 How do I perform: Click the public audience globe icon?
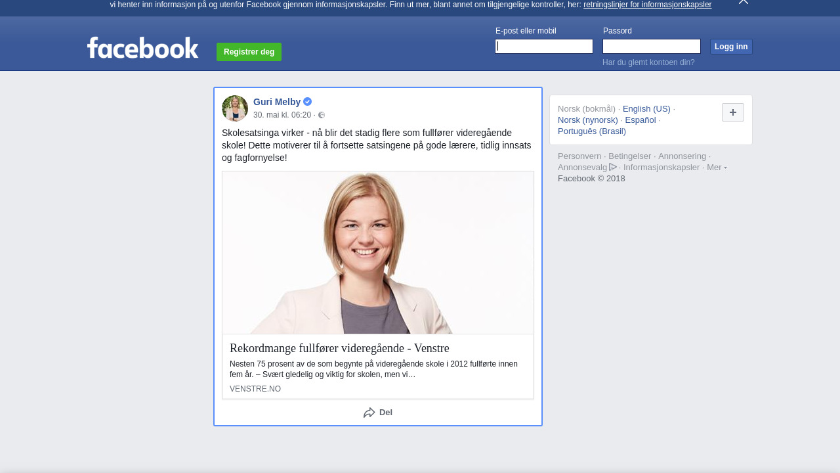[x=322, y=115]
